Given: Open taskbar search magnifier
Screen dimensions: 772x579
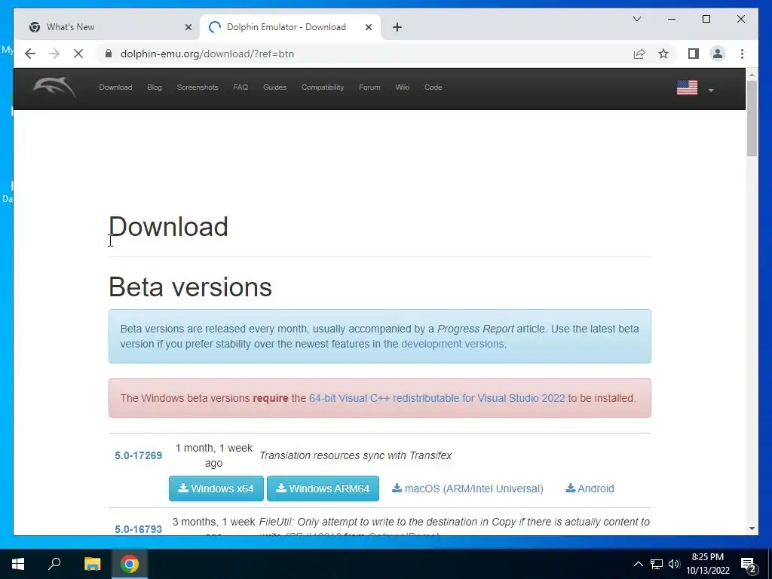Looking at the screenshot, I should 54,564.
